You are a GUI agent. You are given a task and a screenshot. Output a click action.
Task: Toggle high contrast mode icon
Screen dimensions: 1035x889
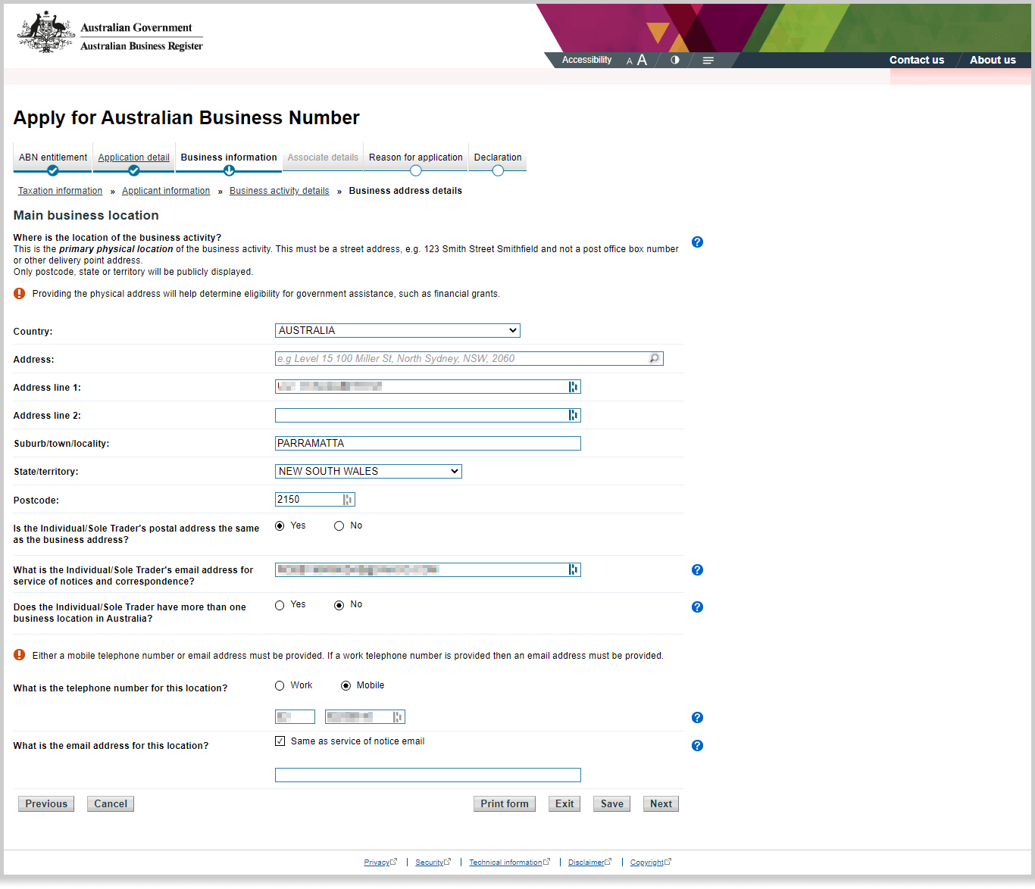pyautogui.click(x=674, y=60)
